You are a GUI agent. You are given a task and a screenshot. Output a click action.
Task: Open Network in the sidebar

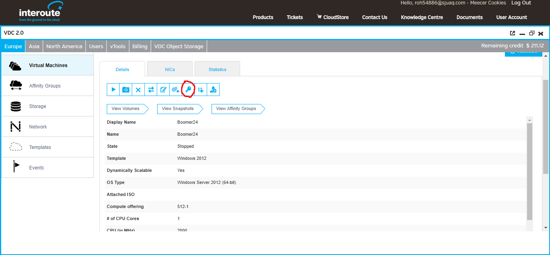48,126
